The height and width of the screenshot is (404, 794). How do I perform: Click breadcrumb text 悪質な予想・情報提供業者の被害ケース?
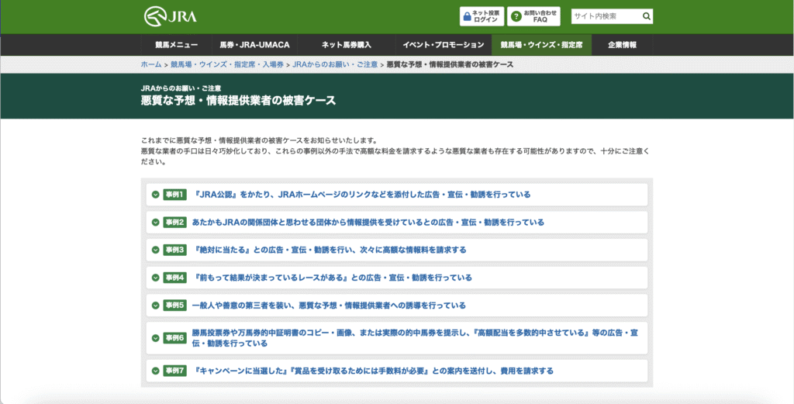pos(450,64)
